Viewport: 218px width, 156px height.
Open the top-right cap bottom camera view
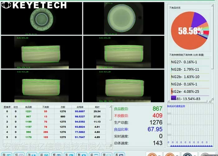coord(124,19)
